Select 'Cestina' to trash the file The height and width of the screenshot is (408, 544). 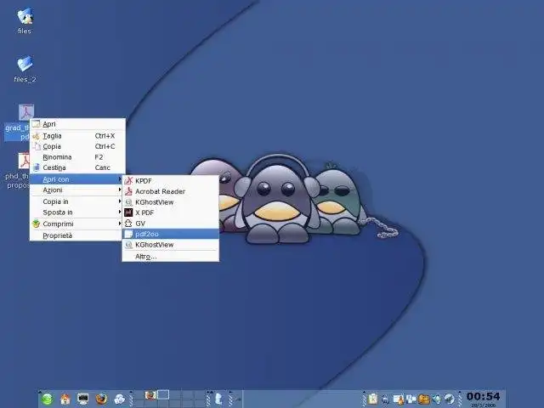pos(77,167)
